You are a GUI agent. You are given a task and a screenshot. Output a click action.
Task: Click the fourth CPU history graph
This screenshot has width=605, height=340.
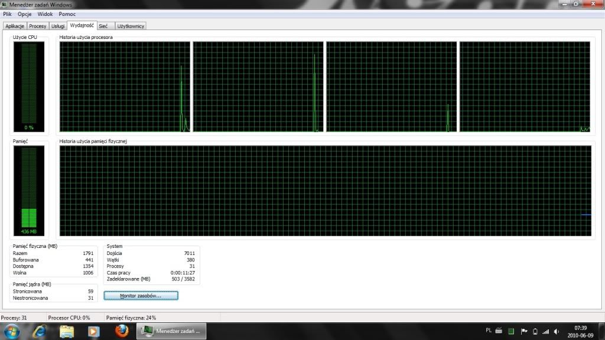tap(525, 87)
